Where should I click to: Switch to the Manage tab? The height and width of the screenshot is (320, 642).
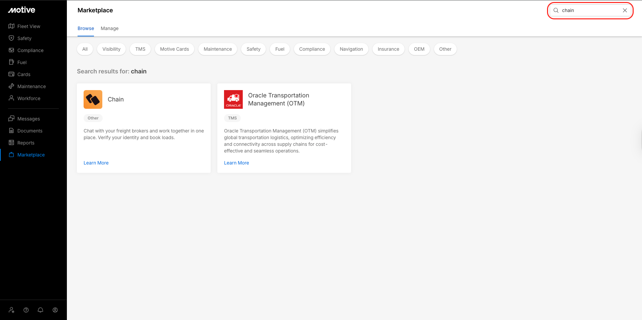110,28
